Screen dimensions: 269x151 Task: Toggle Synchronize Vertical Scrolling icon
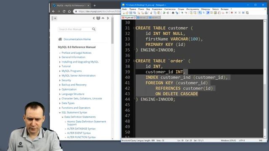point(190,13)
